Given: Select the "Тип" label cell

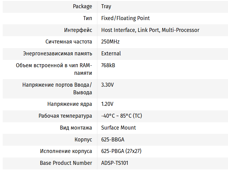Looking at the screenshot, I should [x=88, y=18].
